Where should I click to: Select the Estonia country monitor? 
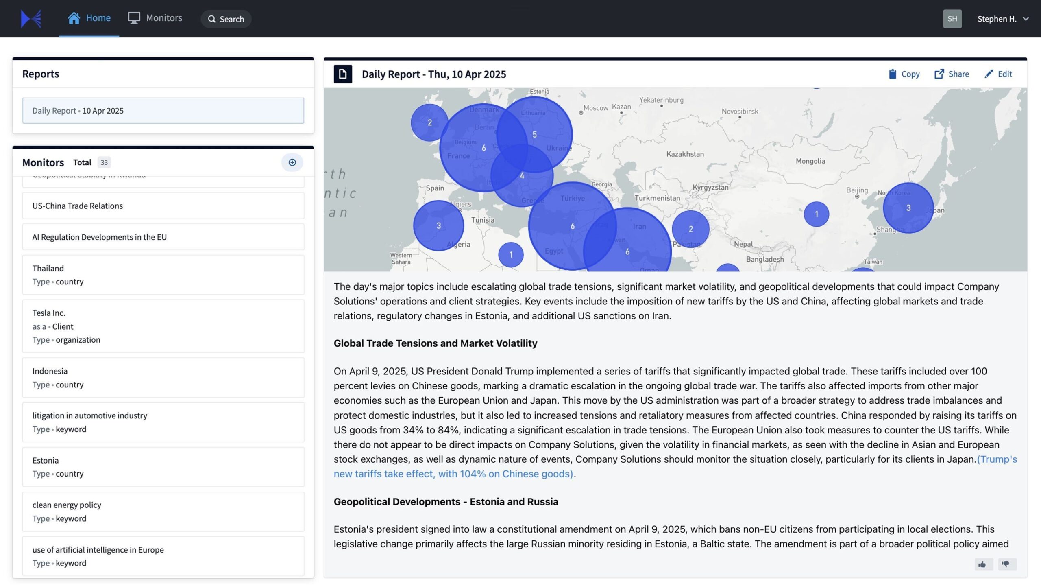coord(163,467)
